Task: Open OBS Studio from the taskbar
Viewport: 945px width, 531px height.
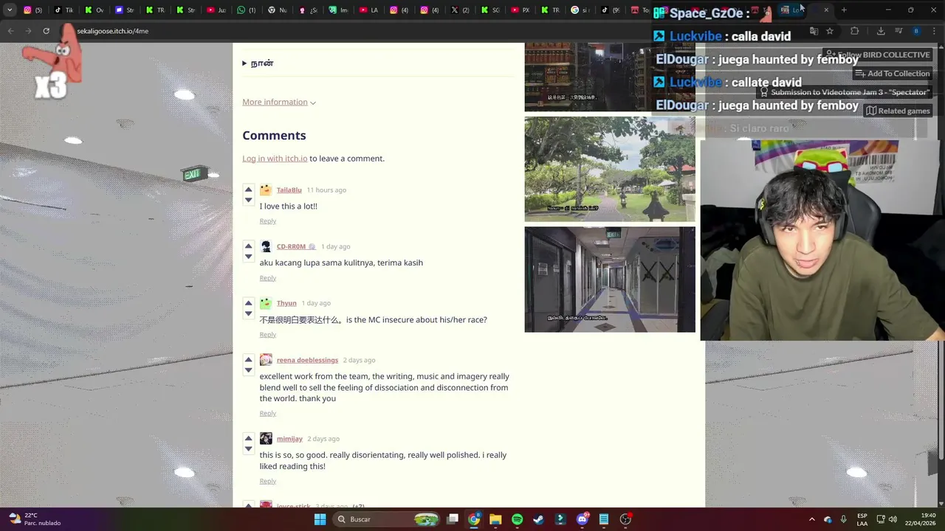Action: [625, 519]
